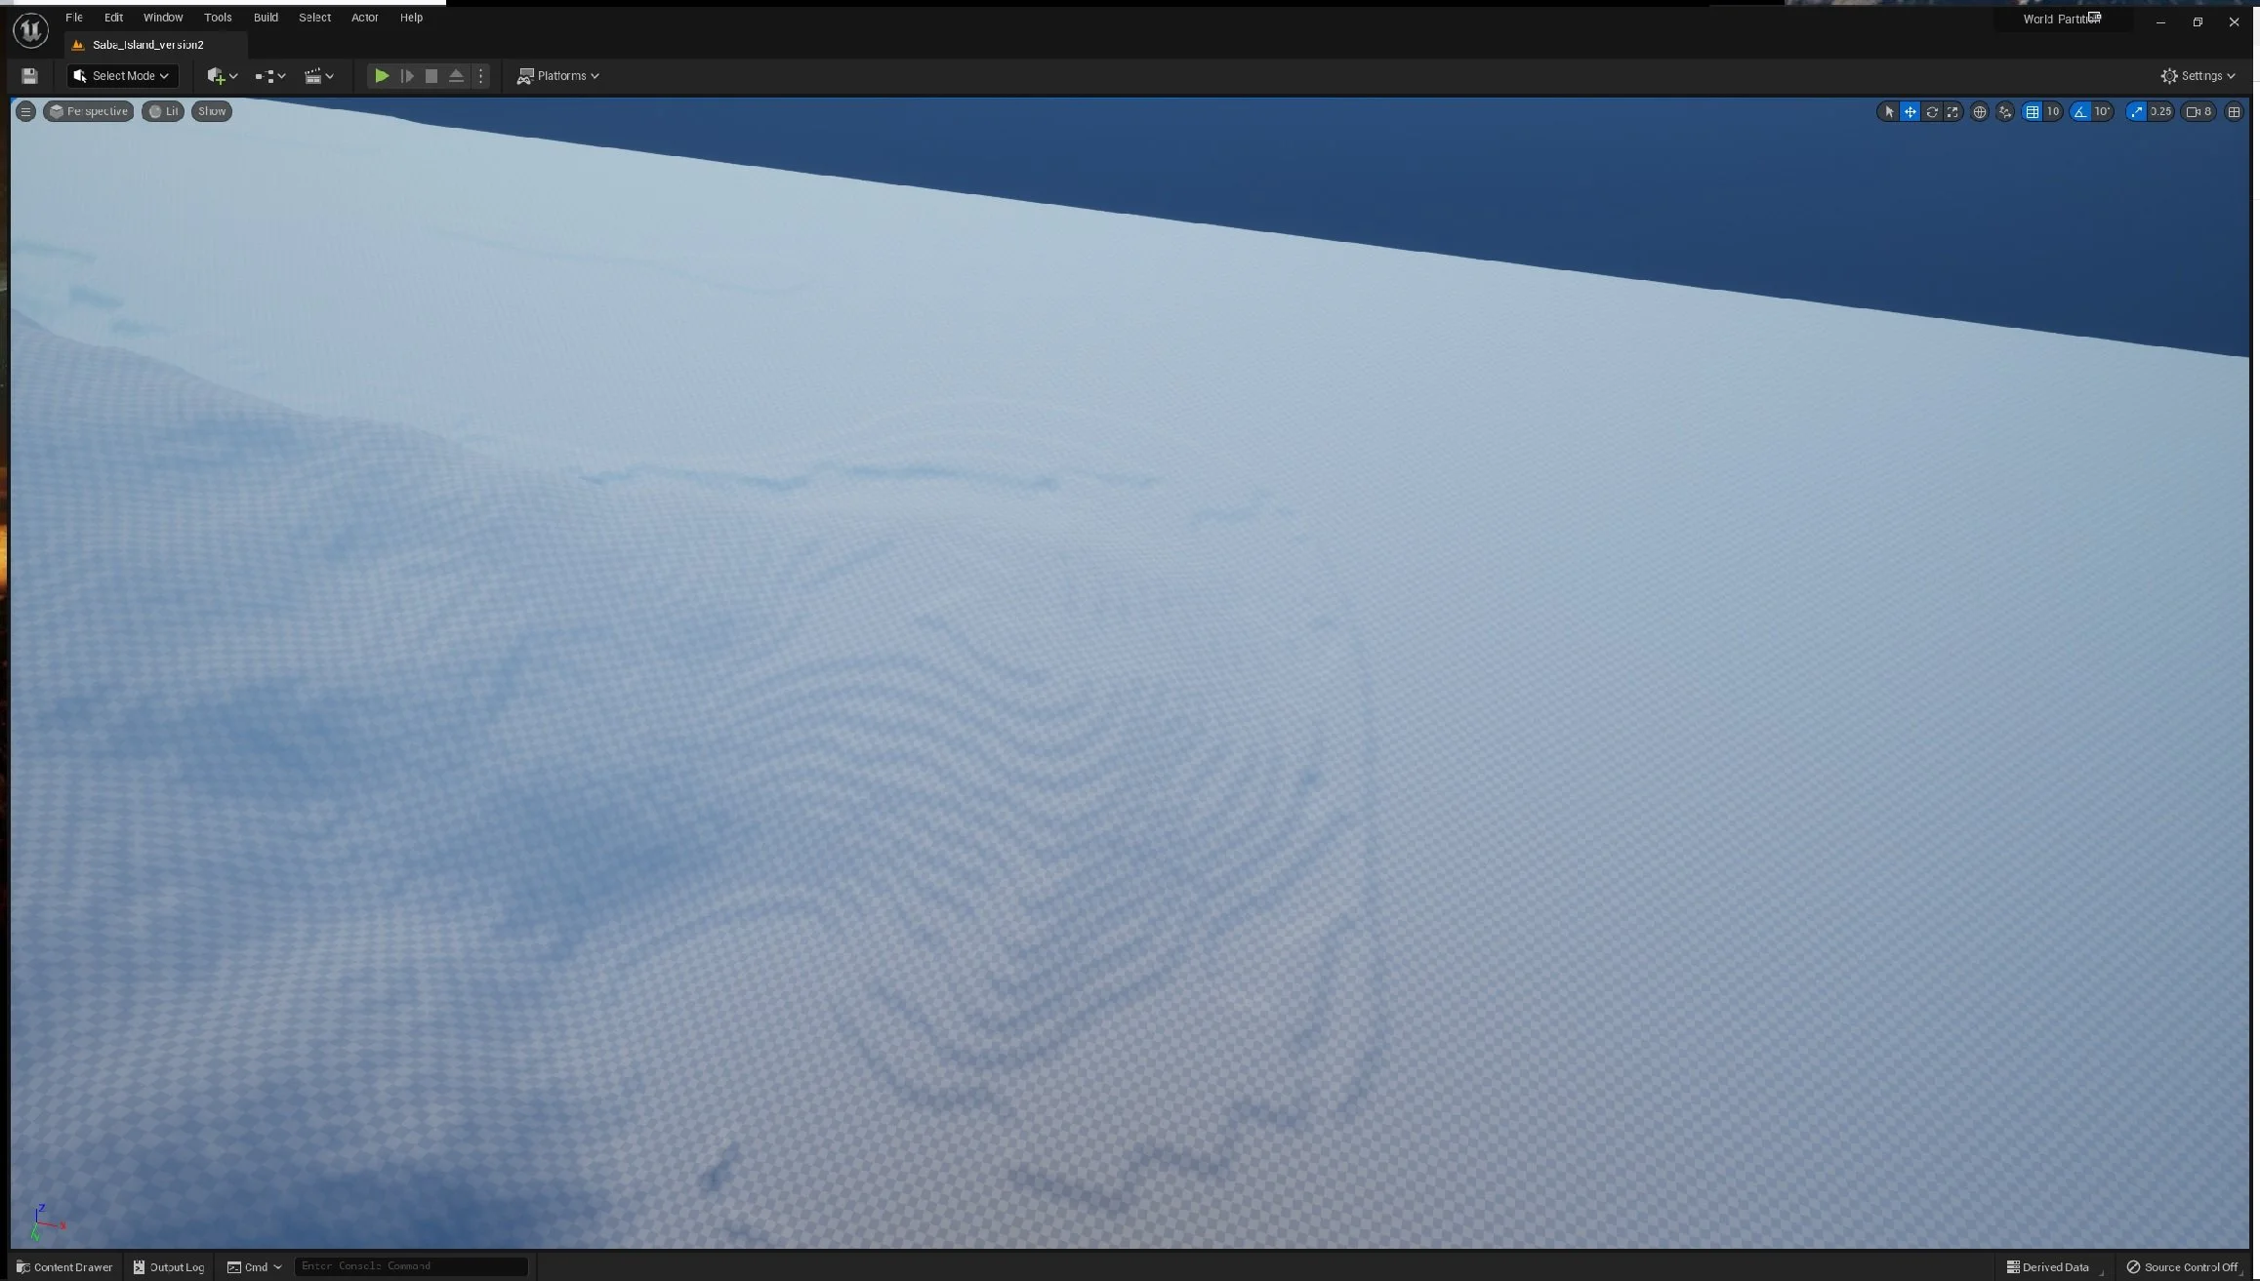Switch the world/local coordinate system globe icon

[1979, 112]
